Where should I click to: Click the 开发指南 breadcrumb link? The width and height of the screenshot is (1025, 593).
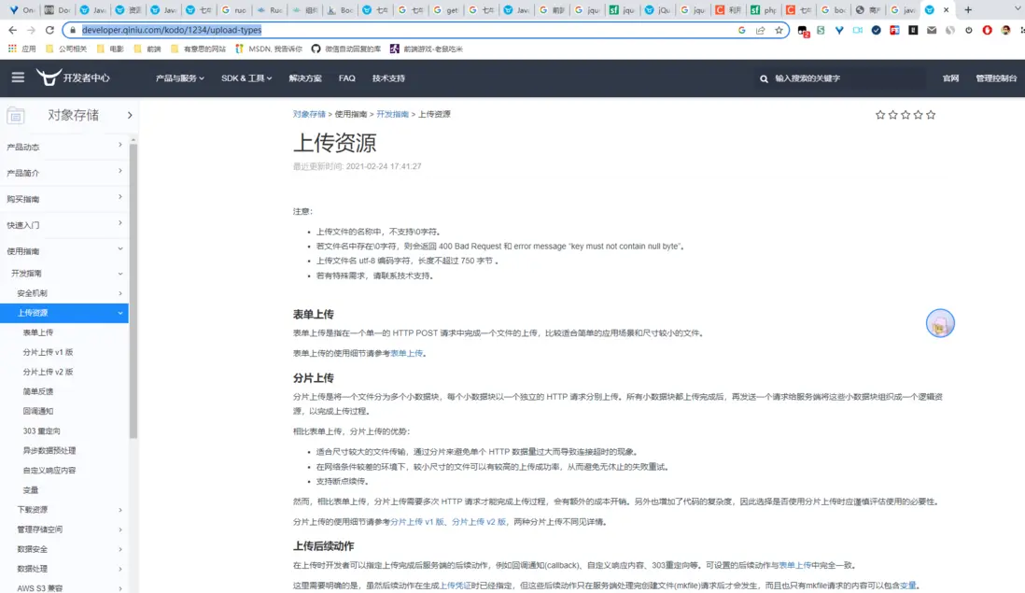click(x=392, y=115)
